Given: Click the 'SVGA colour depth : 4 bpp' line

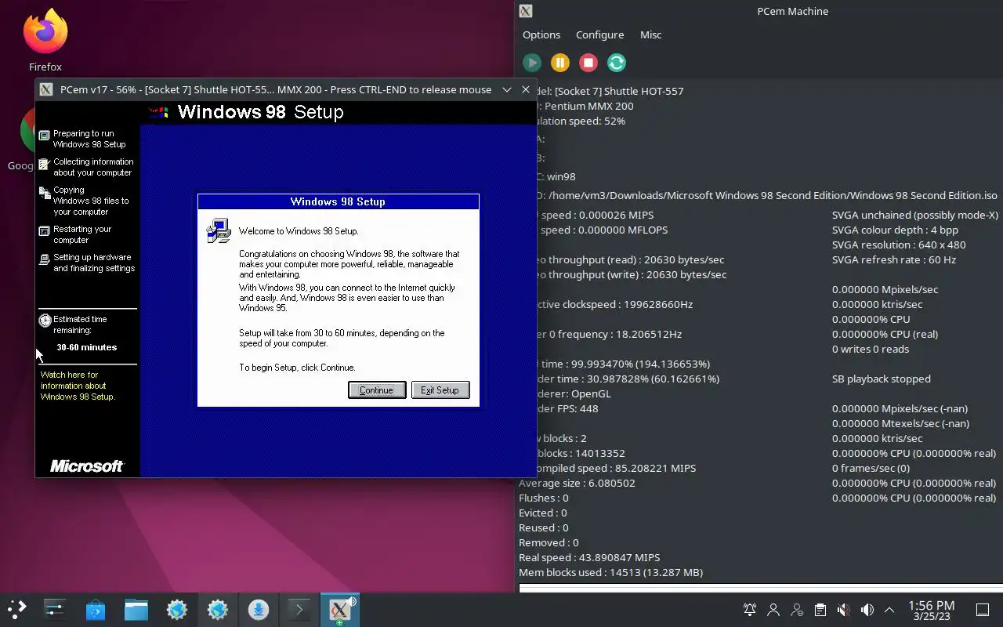Looking at the screenshot, I should pos(895,230).
